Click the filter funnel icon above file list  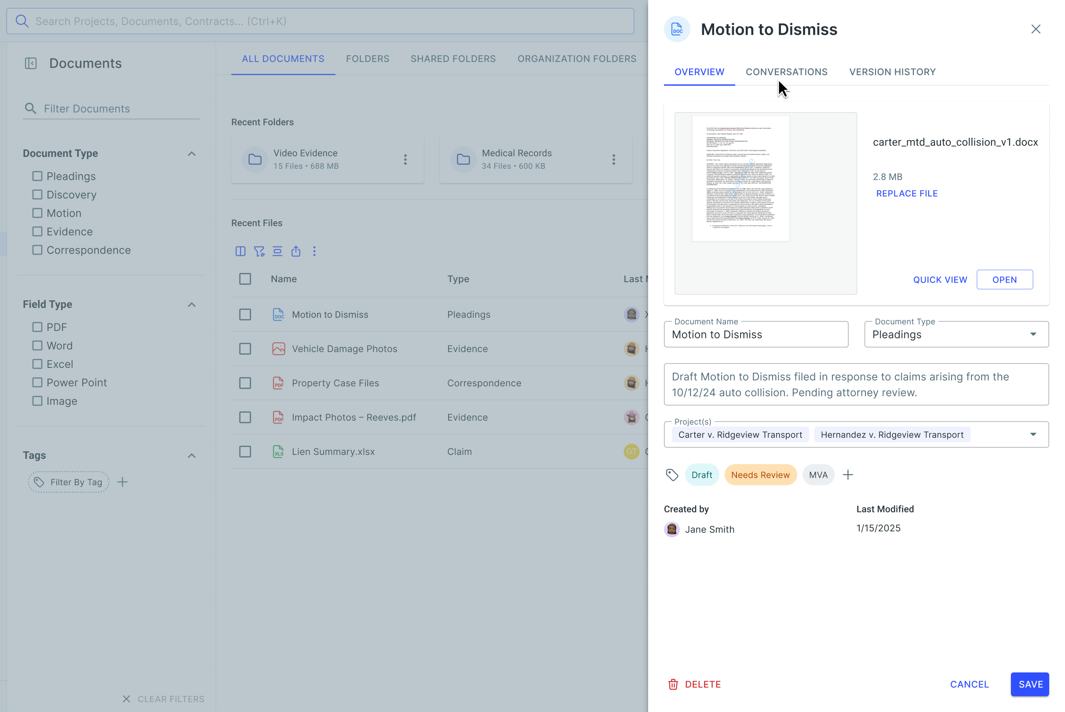click(x=259, y=251)
